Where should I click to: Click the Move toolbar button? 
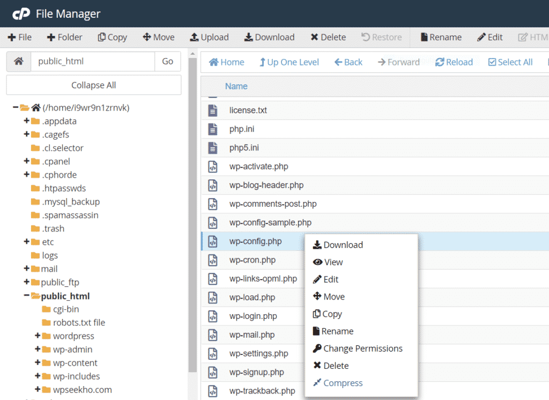(159, 37)
